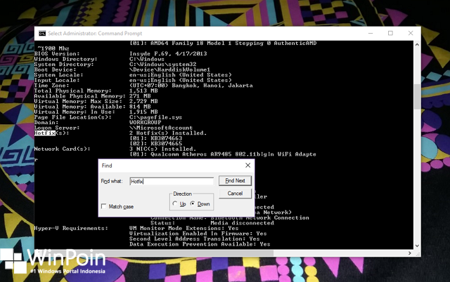Click the Data Execution Prevention Available line
Screen dimensions: 450x282
coord(200,244)
